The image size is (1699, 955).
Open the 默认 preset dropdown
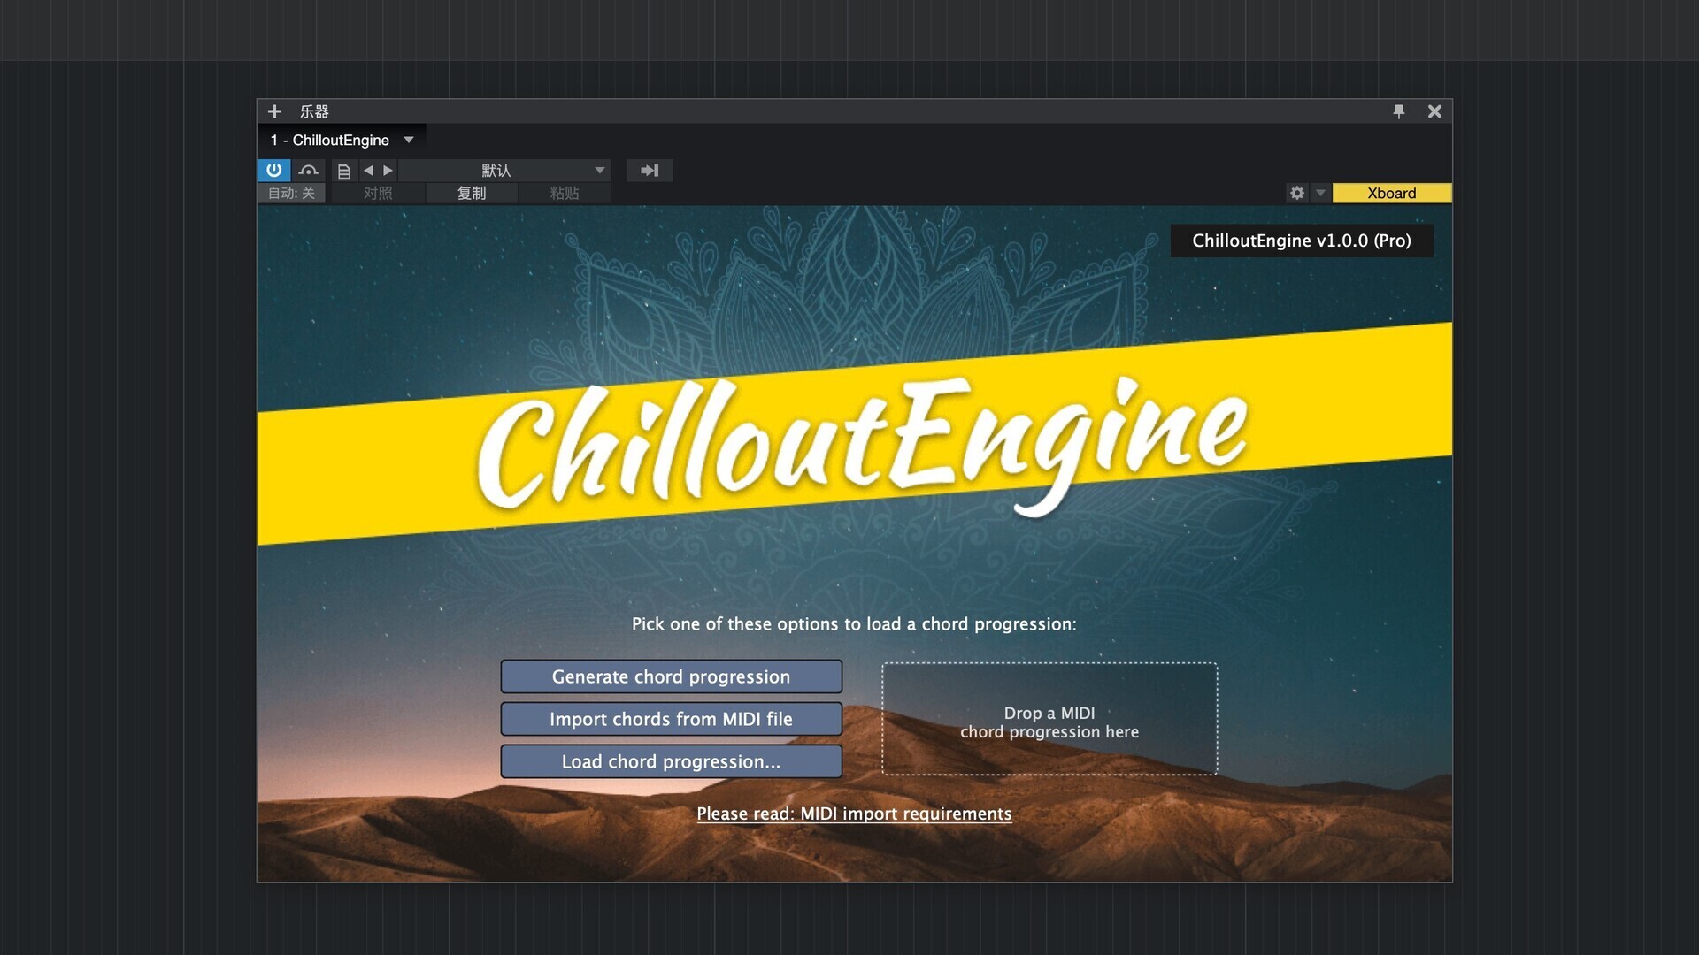[504, 171]
